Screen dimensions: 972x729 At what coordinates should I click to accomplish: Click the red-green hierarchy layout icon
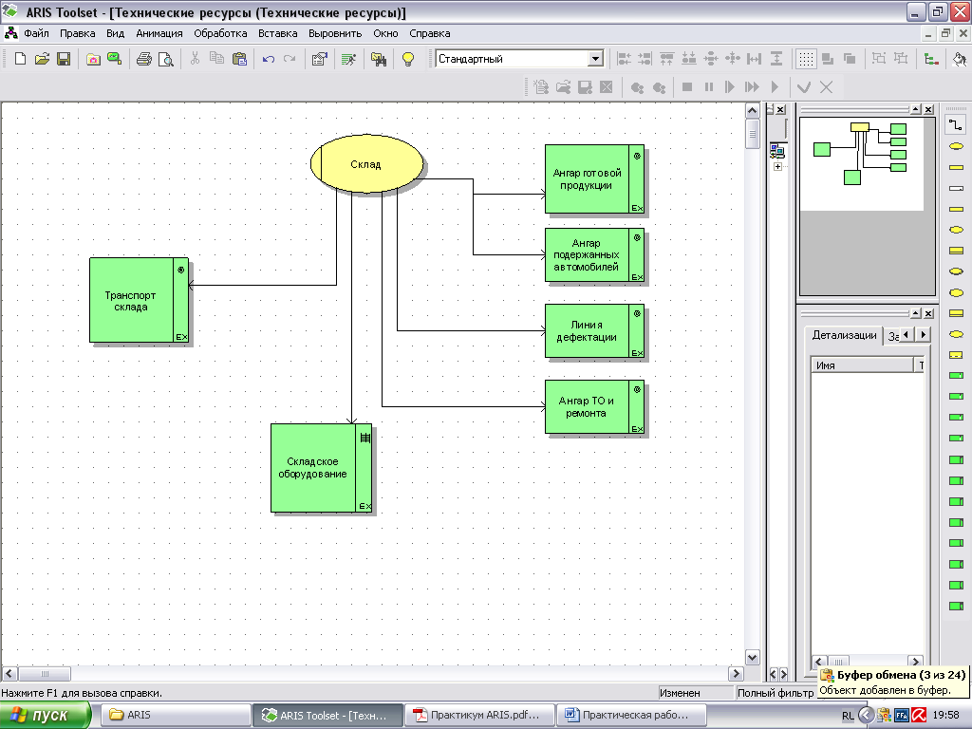click(x=930, y=59)
